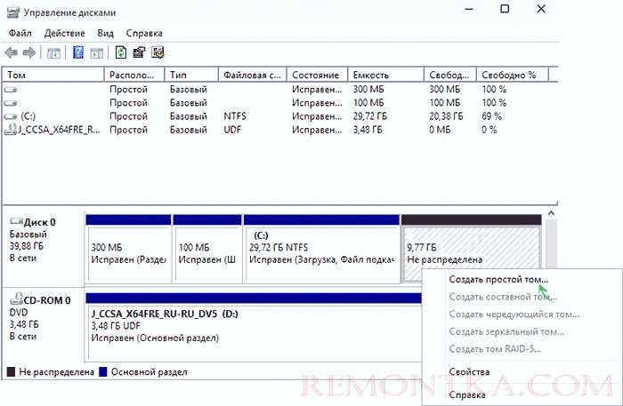Click the Disk Management app icon in title bar

pos(13,12)
